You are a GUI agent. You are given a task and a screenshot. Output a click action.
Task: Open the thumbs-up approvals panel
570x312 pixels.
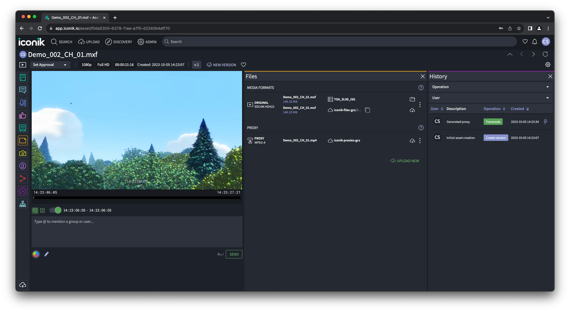[x=23, y=115]
